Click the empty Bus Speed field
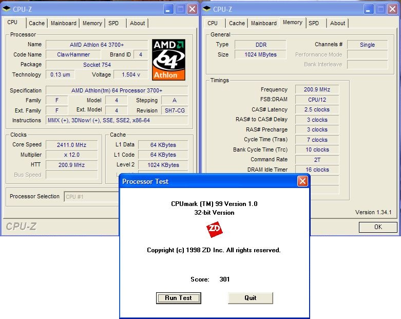This screenshot has width=401, height=319. coord(71,175)
